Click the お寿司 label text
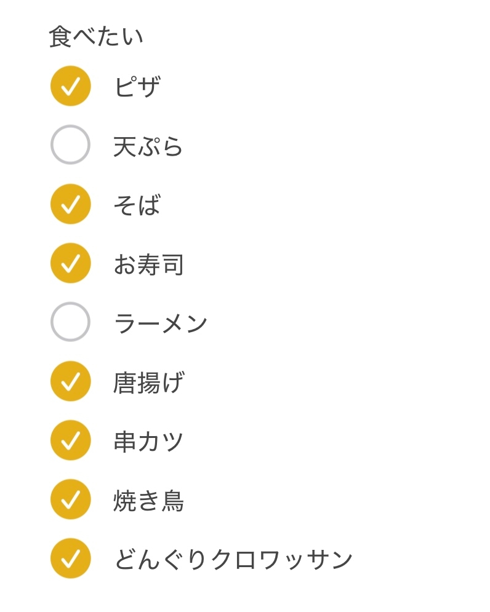 click(148, 264)
